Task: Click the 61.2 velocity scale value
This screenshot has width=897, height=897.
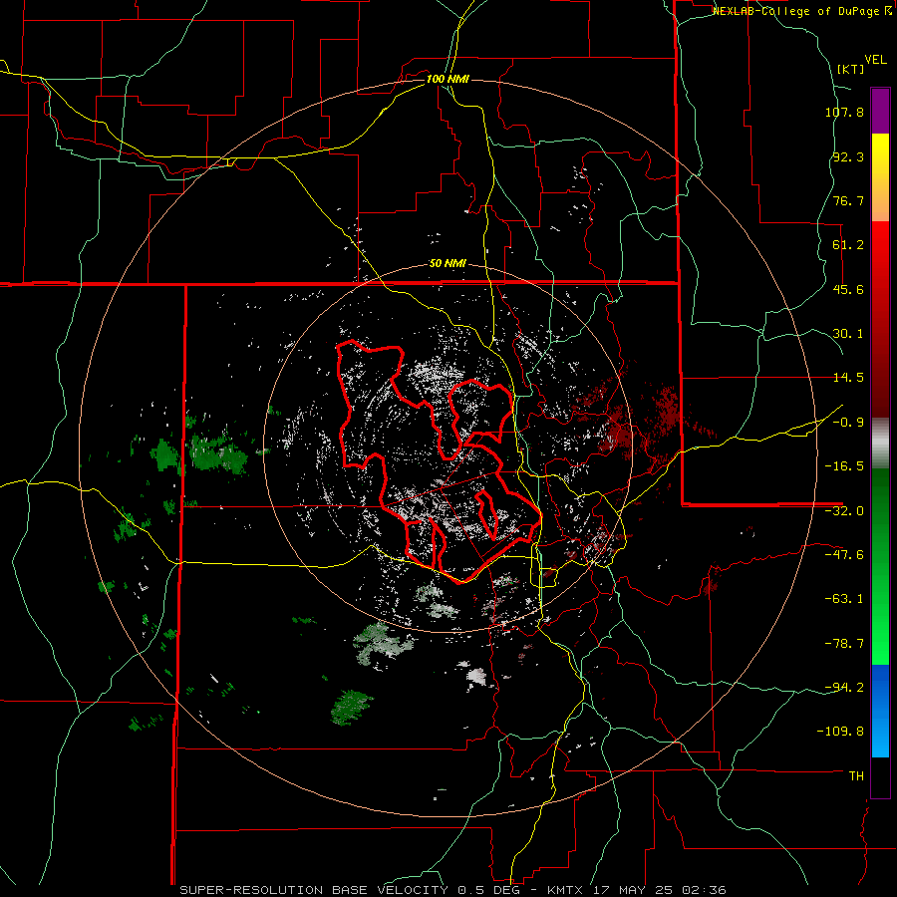Action: [x=848, y=245]
